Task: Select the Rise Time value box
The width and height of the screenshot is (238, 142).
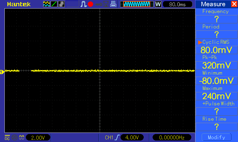Action: pos(217,127)
